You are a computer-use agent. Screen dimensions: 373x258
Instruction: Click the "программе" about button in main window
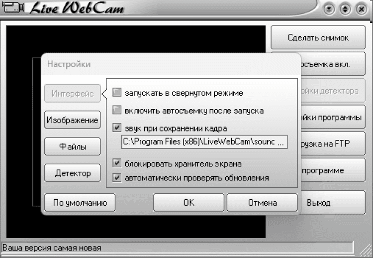pos(333,170)
